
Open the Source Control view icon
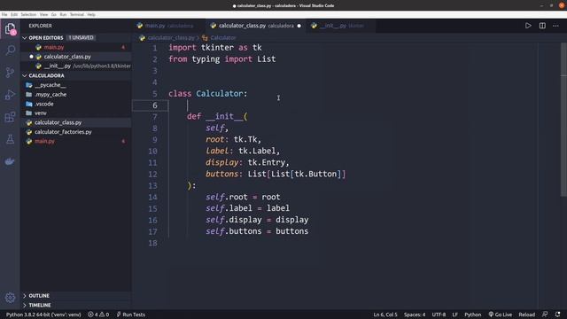(x=10, y=72)
